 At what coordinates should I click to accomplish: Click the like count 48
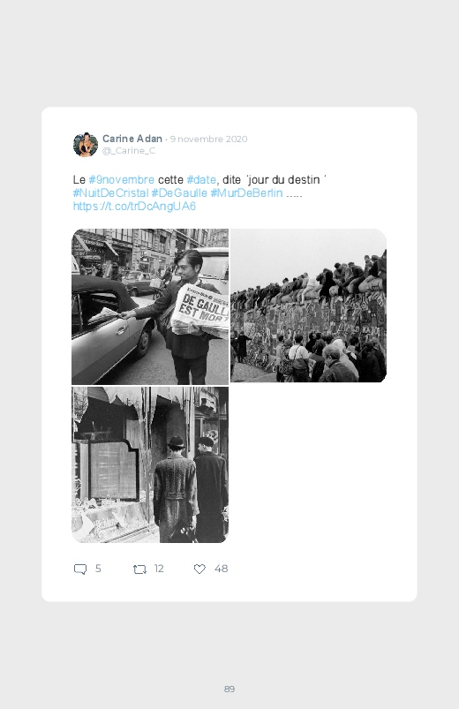point(222,569)
